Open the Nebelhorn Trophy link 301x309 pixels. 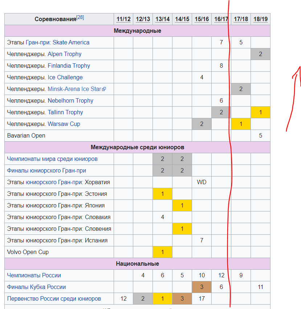pyautogui.click(x=70, y=100)
